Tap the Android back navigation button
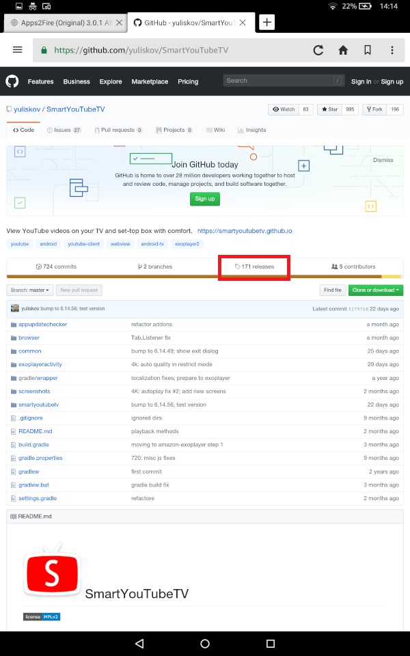410x656 pixels. (139, 644)
